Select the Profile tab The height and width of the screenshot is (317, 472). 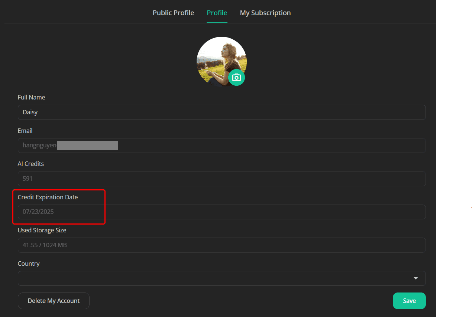[217, 13]
